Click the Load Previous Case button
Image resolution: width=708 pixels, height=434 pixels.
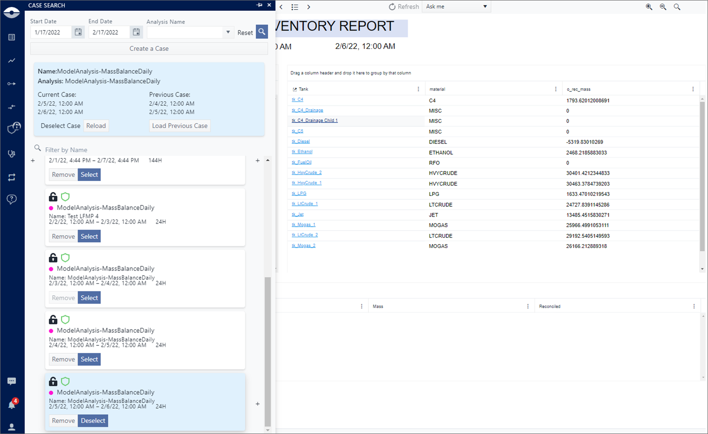180,126
